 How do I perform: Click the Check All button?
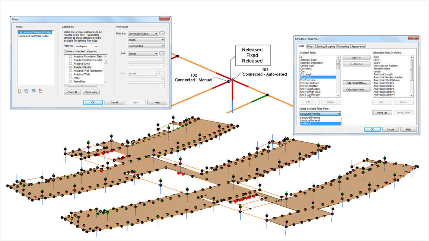coord(72,92)
